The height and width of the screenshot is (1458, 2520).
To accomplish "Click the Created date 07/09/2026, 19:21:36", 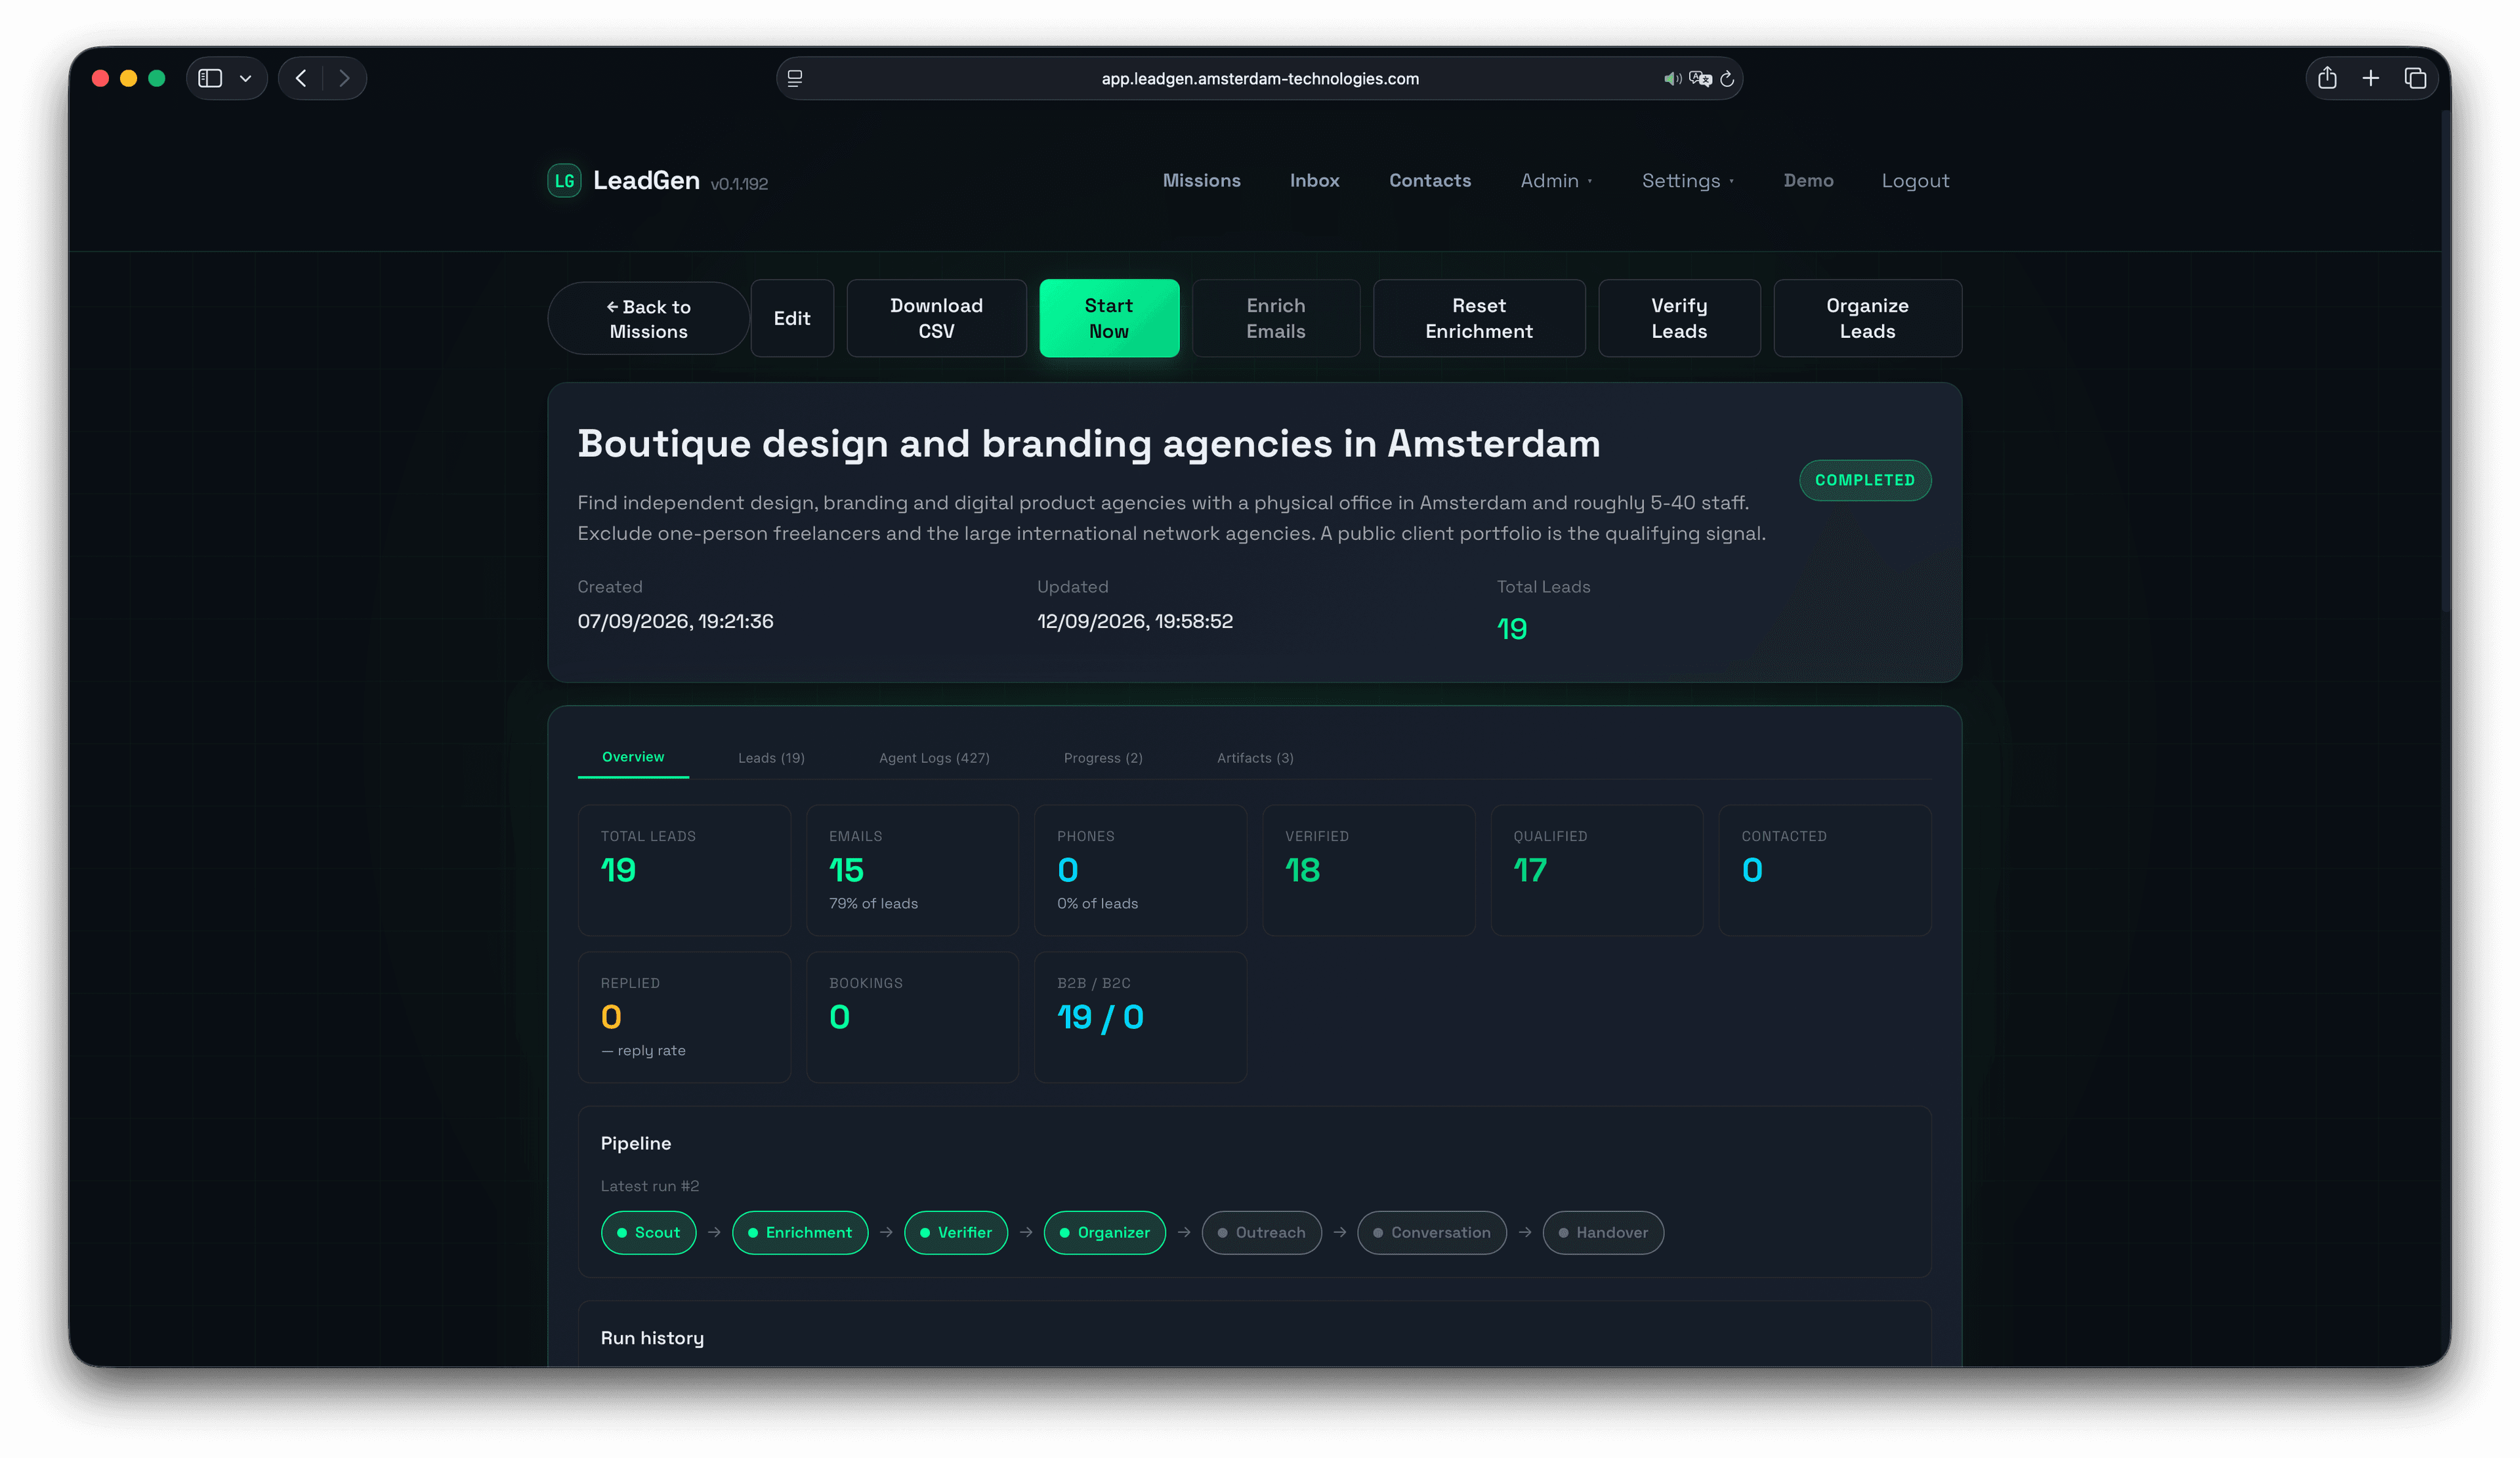I will (675, 621).
